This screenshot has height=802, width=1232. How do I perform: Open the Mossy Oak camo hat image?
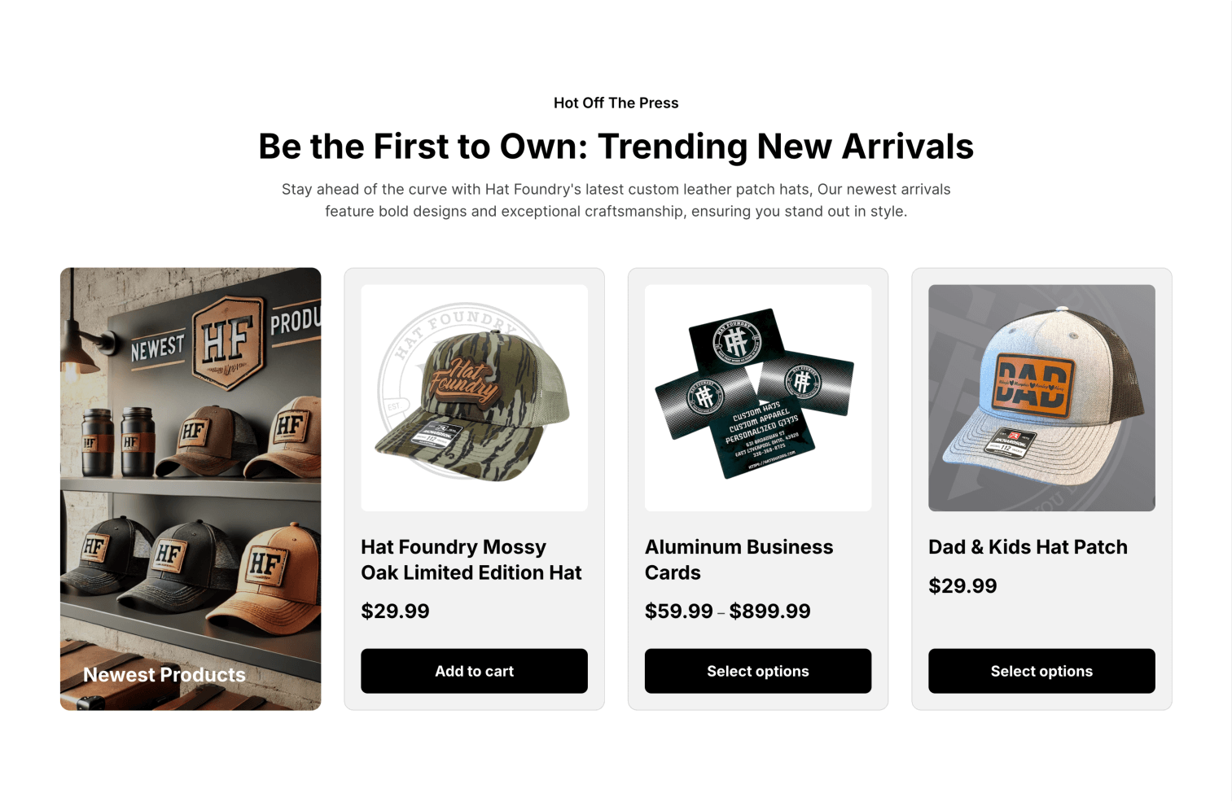point(474,398)
